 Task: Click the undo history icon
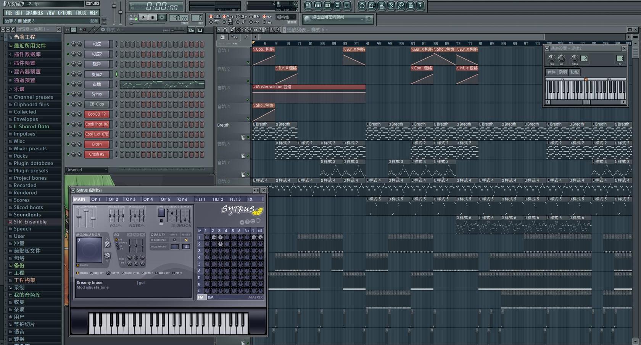362,5
